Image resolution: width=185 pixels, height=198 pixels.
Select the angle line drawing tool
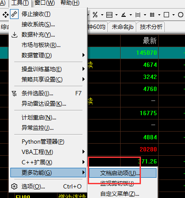point(124,15)
